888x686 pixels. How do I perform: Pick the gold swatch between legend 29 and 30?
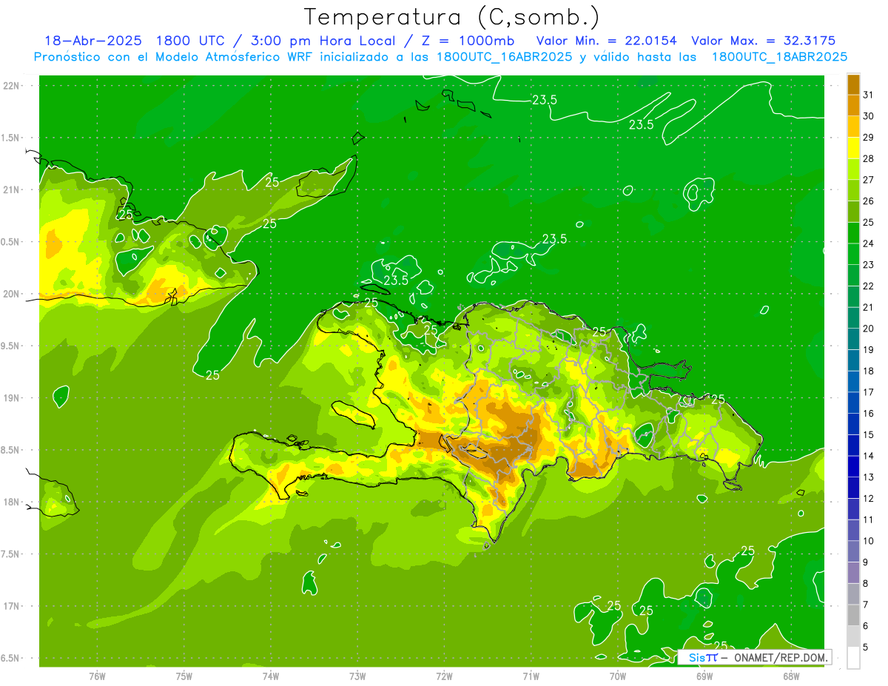point(853,127)
